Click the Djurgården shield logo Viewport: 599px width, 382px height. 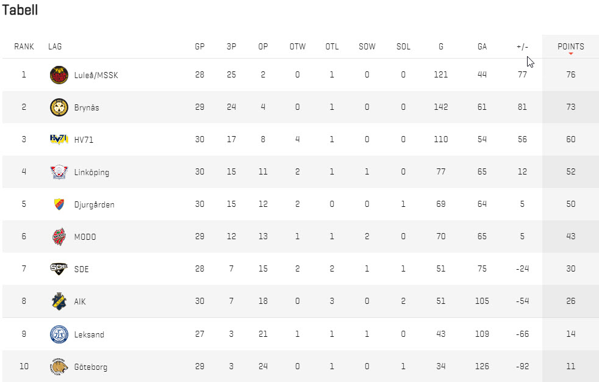(59, 204)
